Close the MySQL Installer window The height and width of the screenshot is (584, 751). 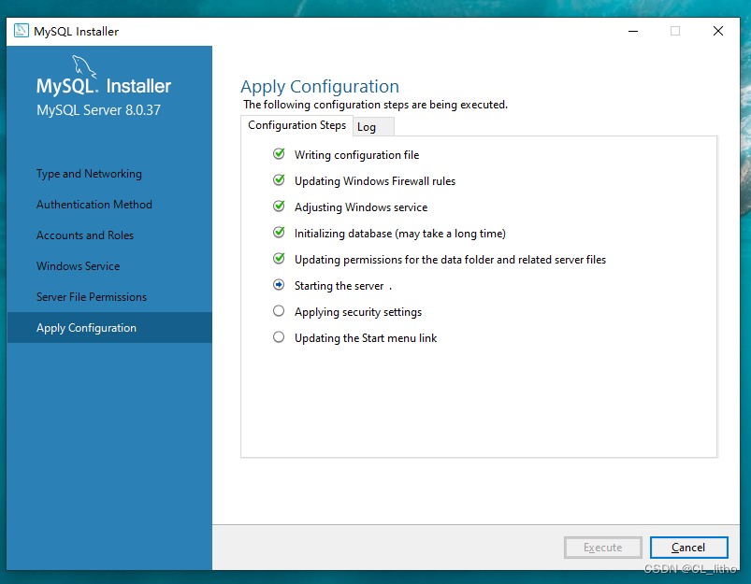[718, 31]
